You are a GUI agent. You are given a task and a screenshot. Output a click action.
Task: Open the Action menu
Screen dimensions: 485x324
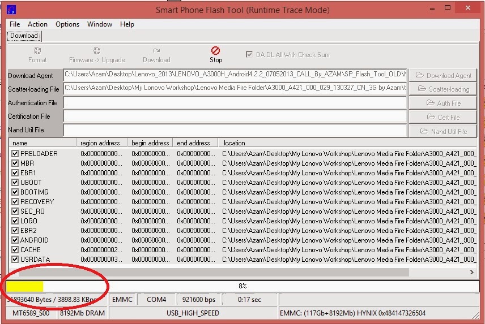tap(37, 24)
